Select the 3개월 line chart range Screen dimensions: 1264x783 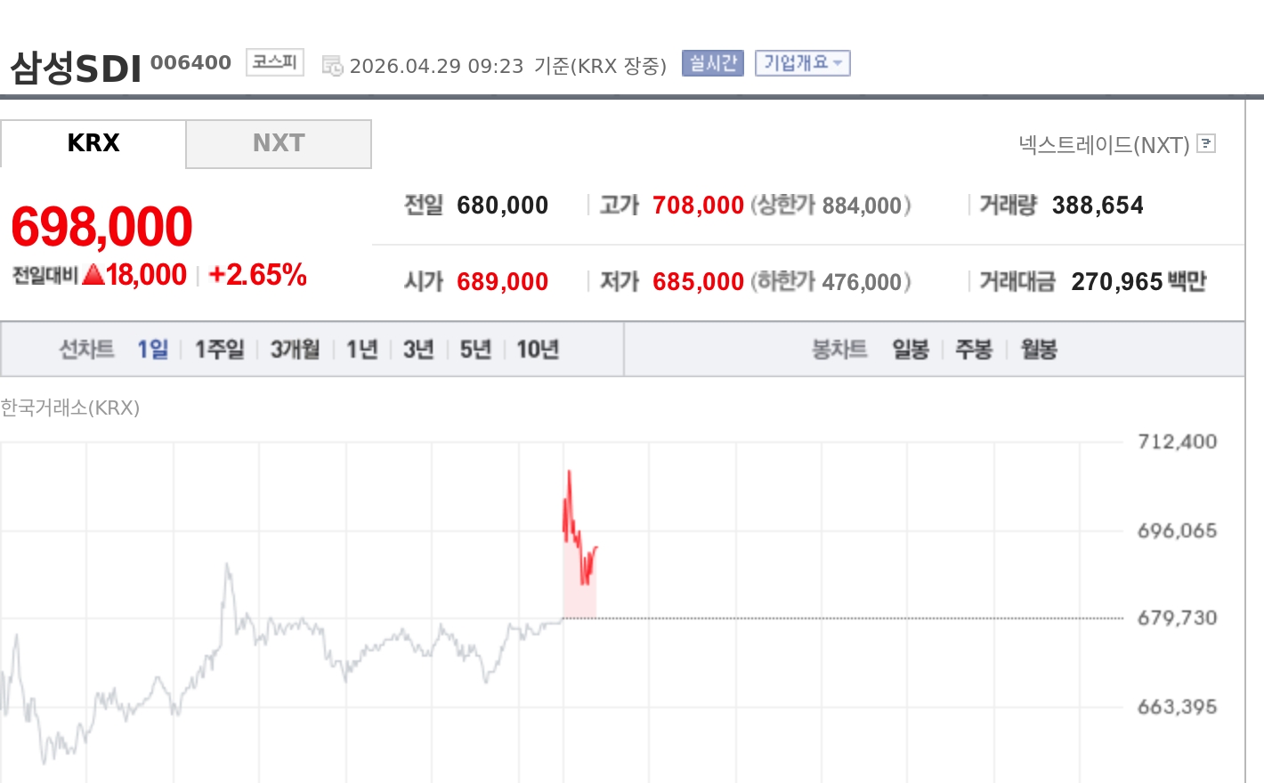click(x=295, y=350)
